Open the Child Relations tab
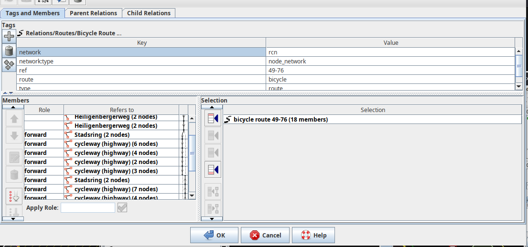Viewport: 528px width, 247px height. coord(149,13)
